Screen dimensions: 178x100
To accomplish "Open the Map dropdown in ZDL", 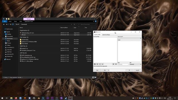I will 123,64.
